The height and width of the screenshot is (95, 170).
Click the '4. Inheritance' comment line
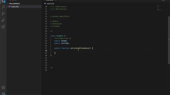click(58, 7)
